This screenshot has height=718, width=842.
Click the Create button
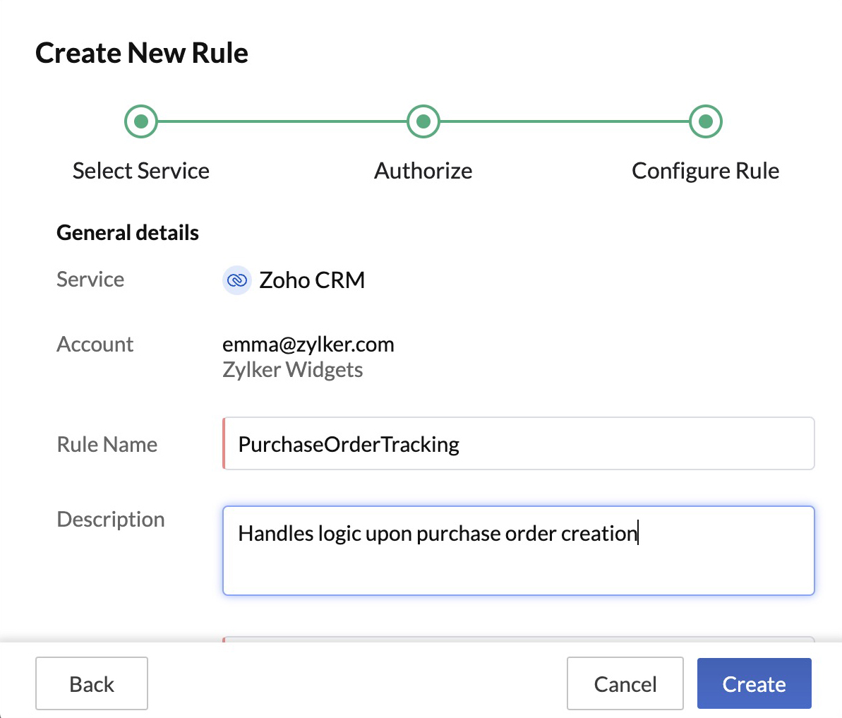tap(754, 683)
